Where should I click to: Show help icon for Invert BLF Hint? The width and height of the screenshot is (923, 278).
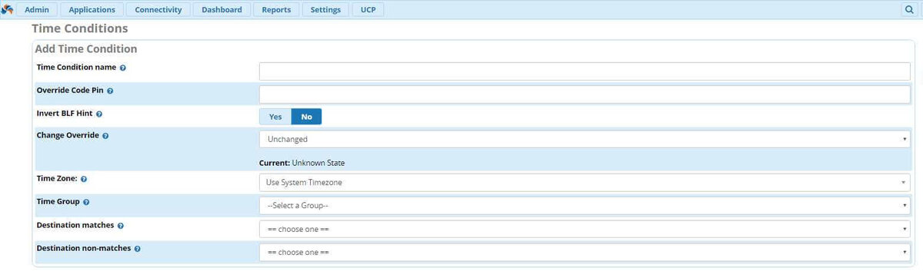point(98,114)
